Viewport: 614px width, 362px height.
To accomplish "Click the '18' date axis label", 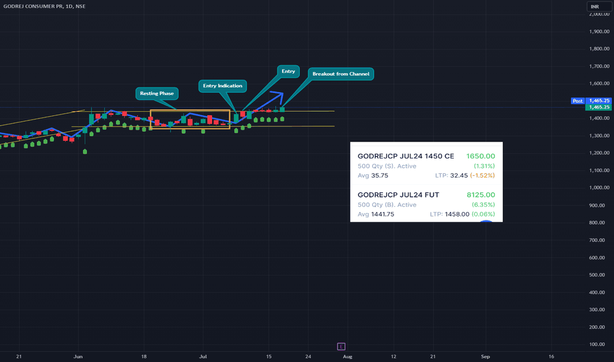I will [144, 357].
